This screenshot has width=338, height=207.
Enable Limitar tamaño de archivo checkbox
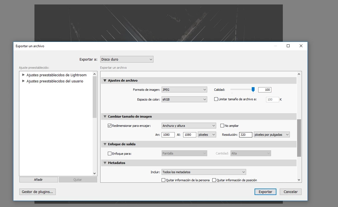(216, 99)
